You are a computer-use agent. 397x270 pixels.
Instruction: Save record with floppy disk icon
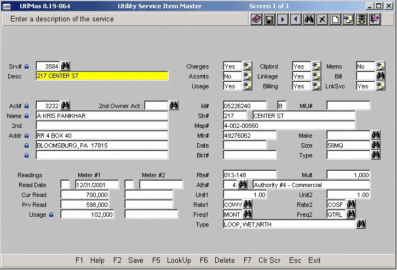[x=269, y=19]
